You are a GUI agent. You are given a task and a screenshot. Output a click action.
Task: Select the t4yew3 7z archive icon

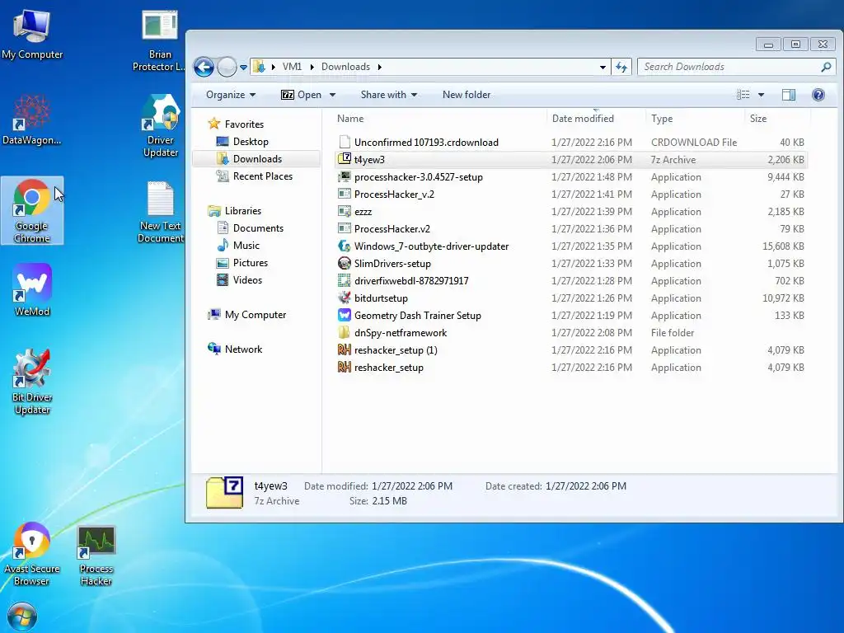345,159
